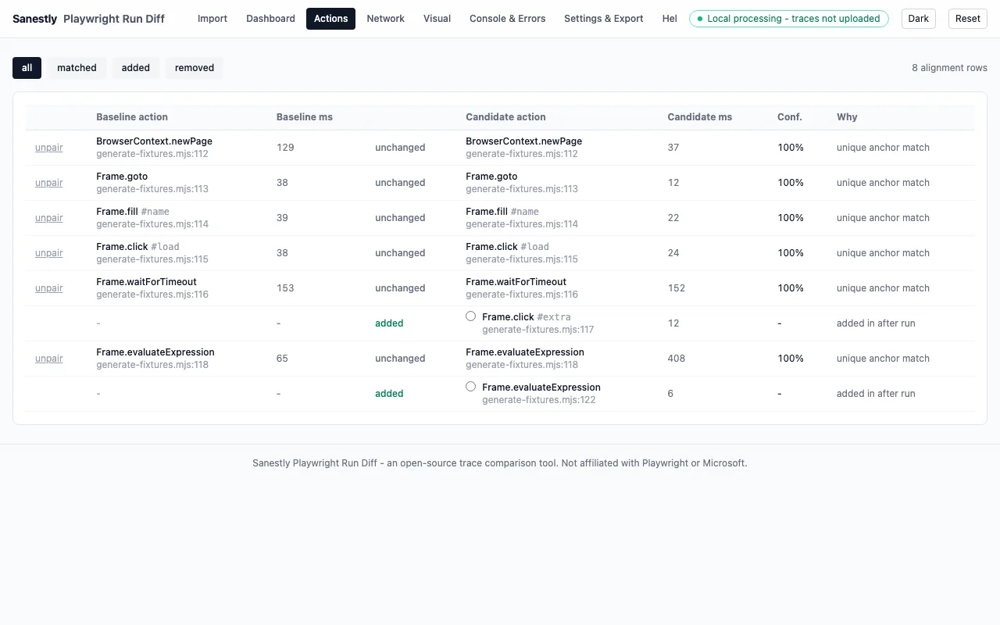Click baseline ms value 65
The image size is (1000, 625).
[282, 359]
